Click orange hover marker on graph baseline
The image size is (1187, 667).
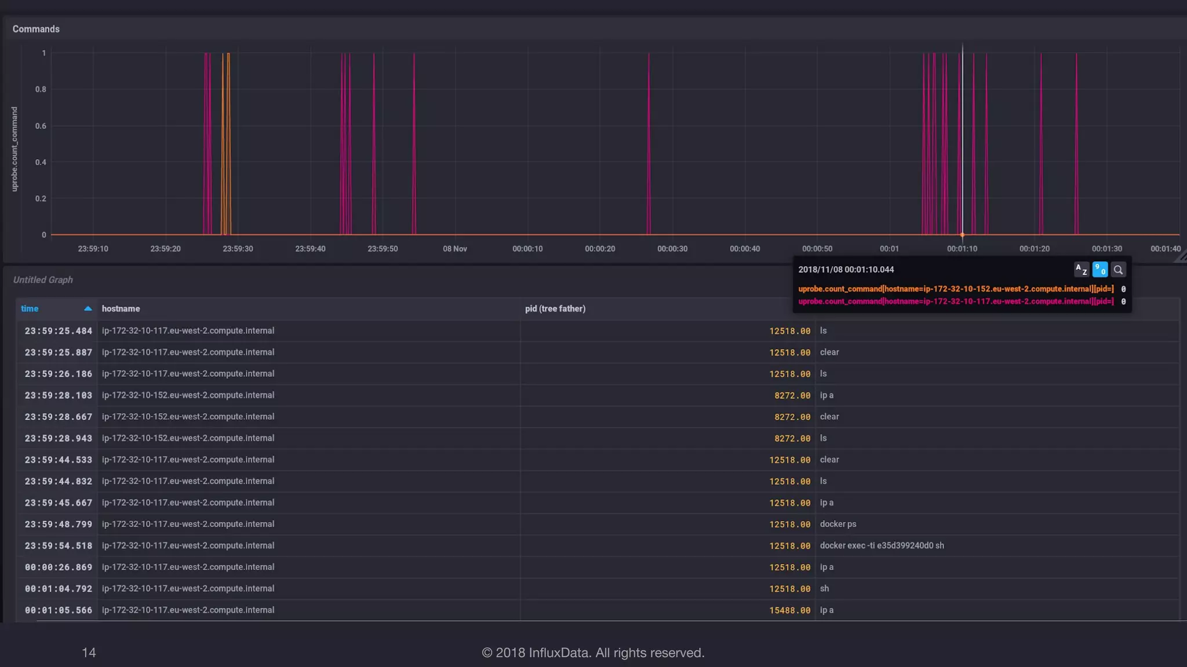click(x=962, y=235)
